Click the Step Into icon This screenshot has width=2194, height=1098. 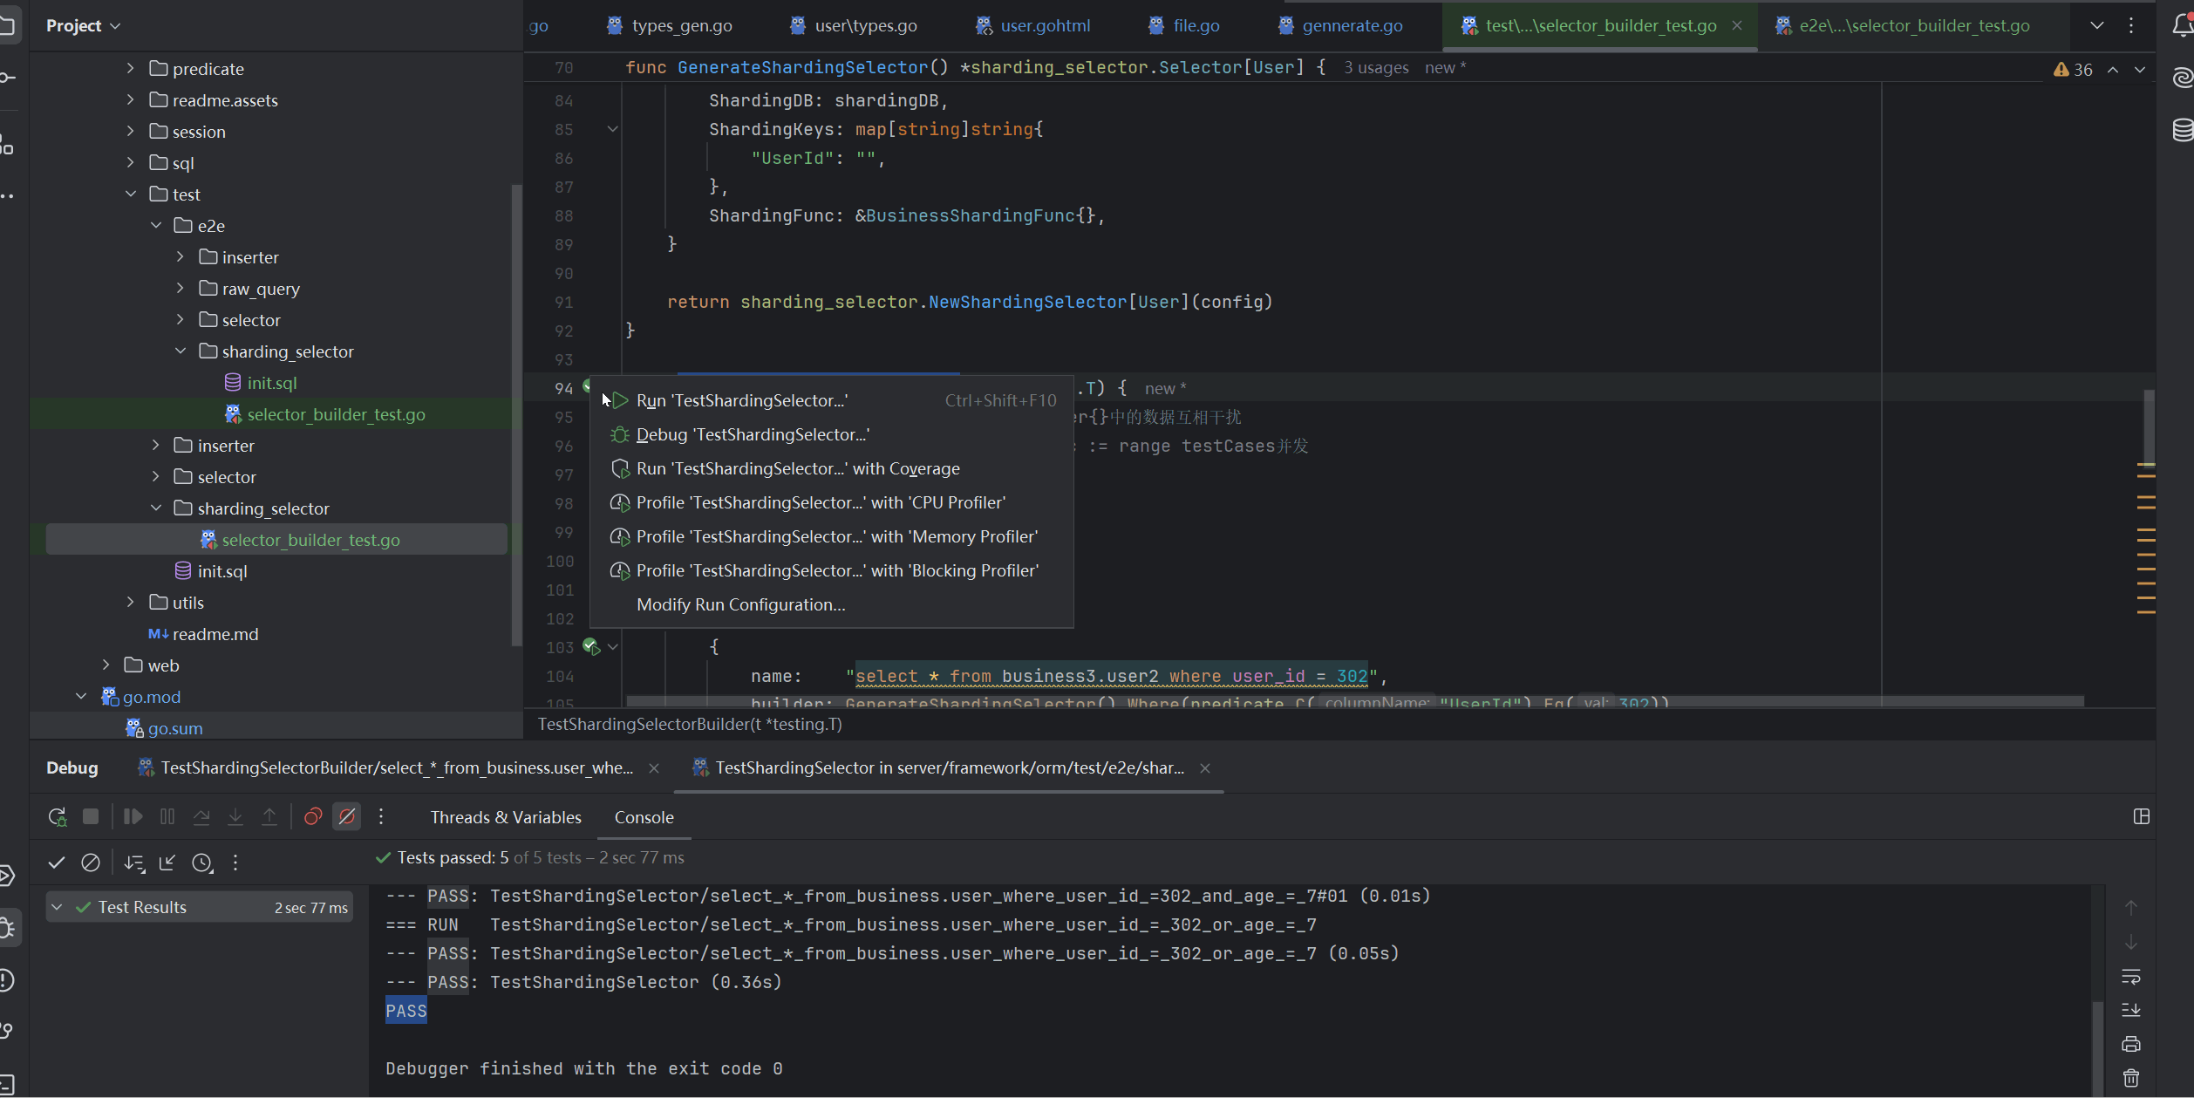(235, 816)
